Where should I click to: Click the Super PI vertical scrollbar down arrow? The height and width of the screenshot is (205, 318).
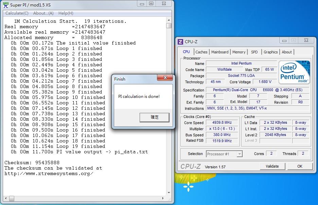(x=169, y=193)
